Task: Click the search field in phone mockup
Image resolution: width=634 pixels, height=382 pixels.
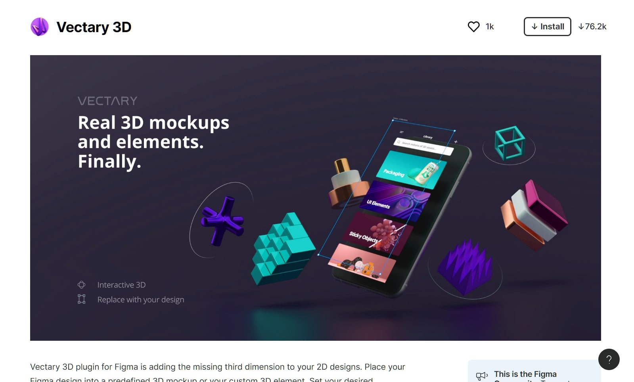Action: pos(423,146)
